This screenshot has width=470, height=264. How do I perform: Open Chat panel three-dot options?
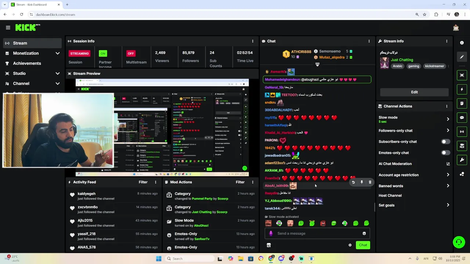[369, 41]
